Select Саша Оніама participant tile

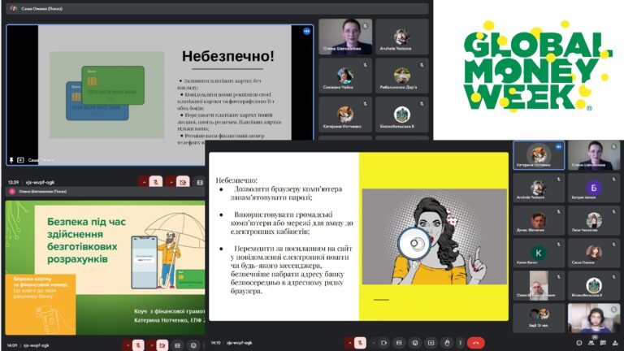click(594, 253)
